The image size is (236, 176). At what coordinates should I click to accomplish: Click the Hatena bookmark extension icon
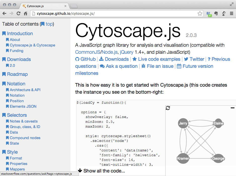pyautogui.click(x=209, y=14)
